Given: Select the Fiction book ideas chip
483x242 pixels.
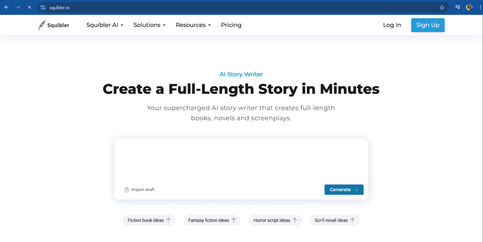Looking at the screenshot, I should pyautogui.click(x=149, y=220).
